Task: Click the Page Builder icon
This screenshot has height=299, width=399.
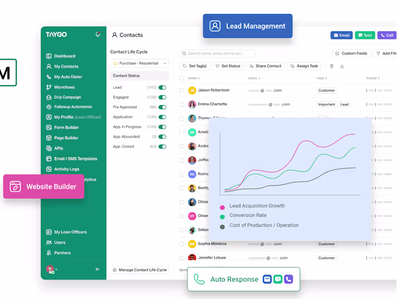Action: click(x=49, y=138)
